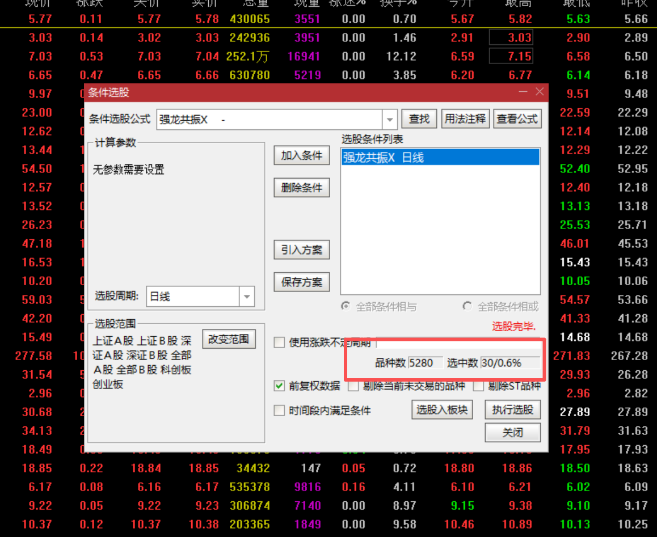Click 改变范围 to change scope
Screen dimensions: 657x537
click(x=229, y=339)
